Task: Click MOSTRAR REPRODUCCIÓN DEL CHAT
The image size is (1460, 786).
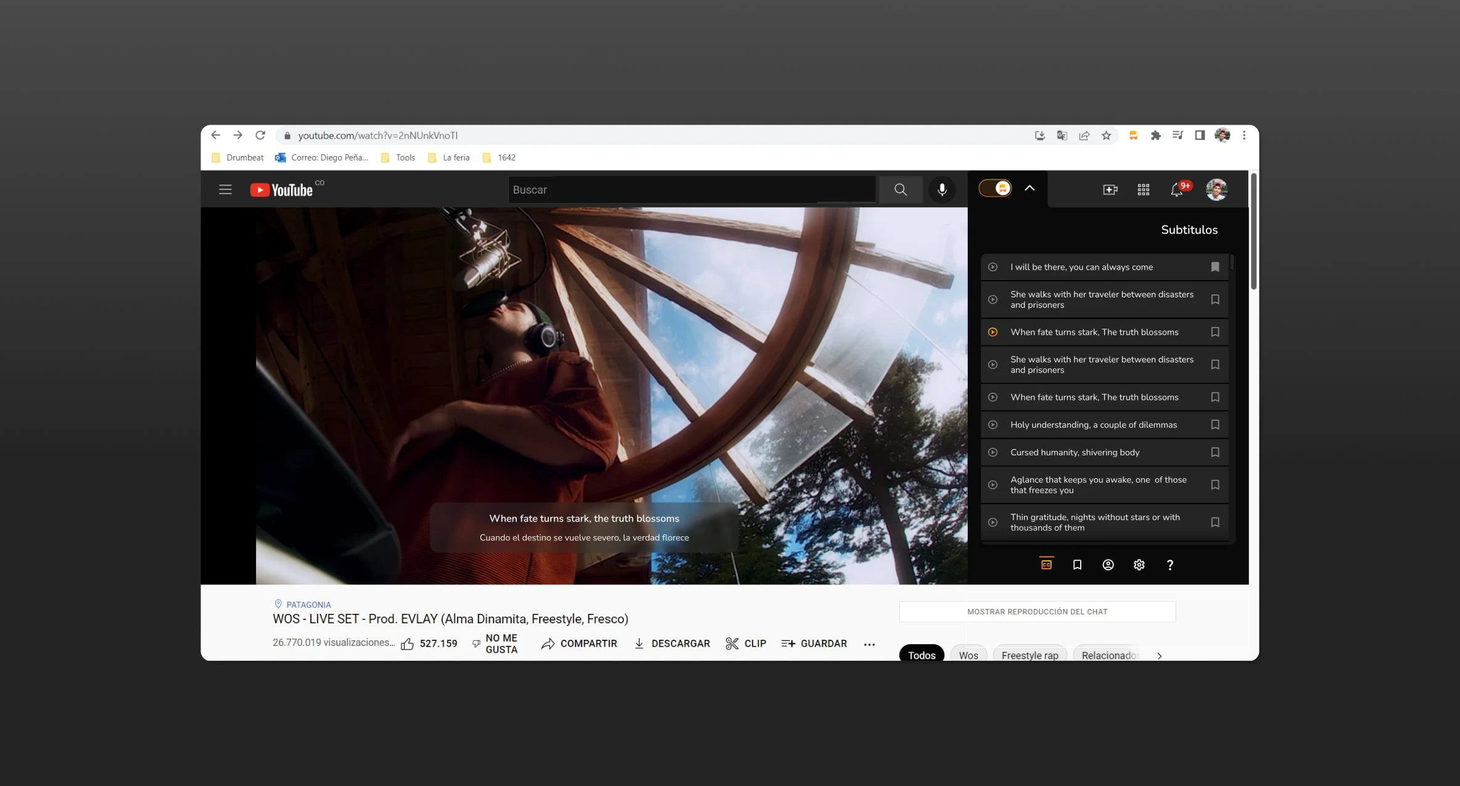Action: [1037, 611]
